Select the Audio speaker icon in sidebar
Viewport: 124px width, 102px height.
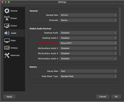(7, 33)
